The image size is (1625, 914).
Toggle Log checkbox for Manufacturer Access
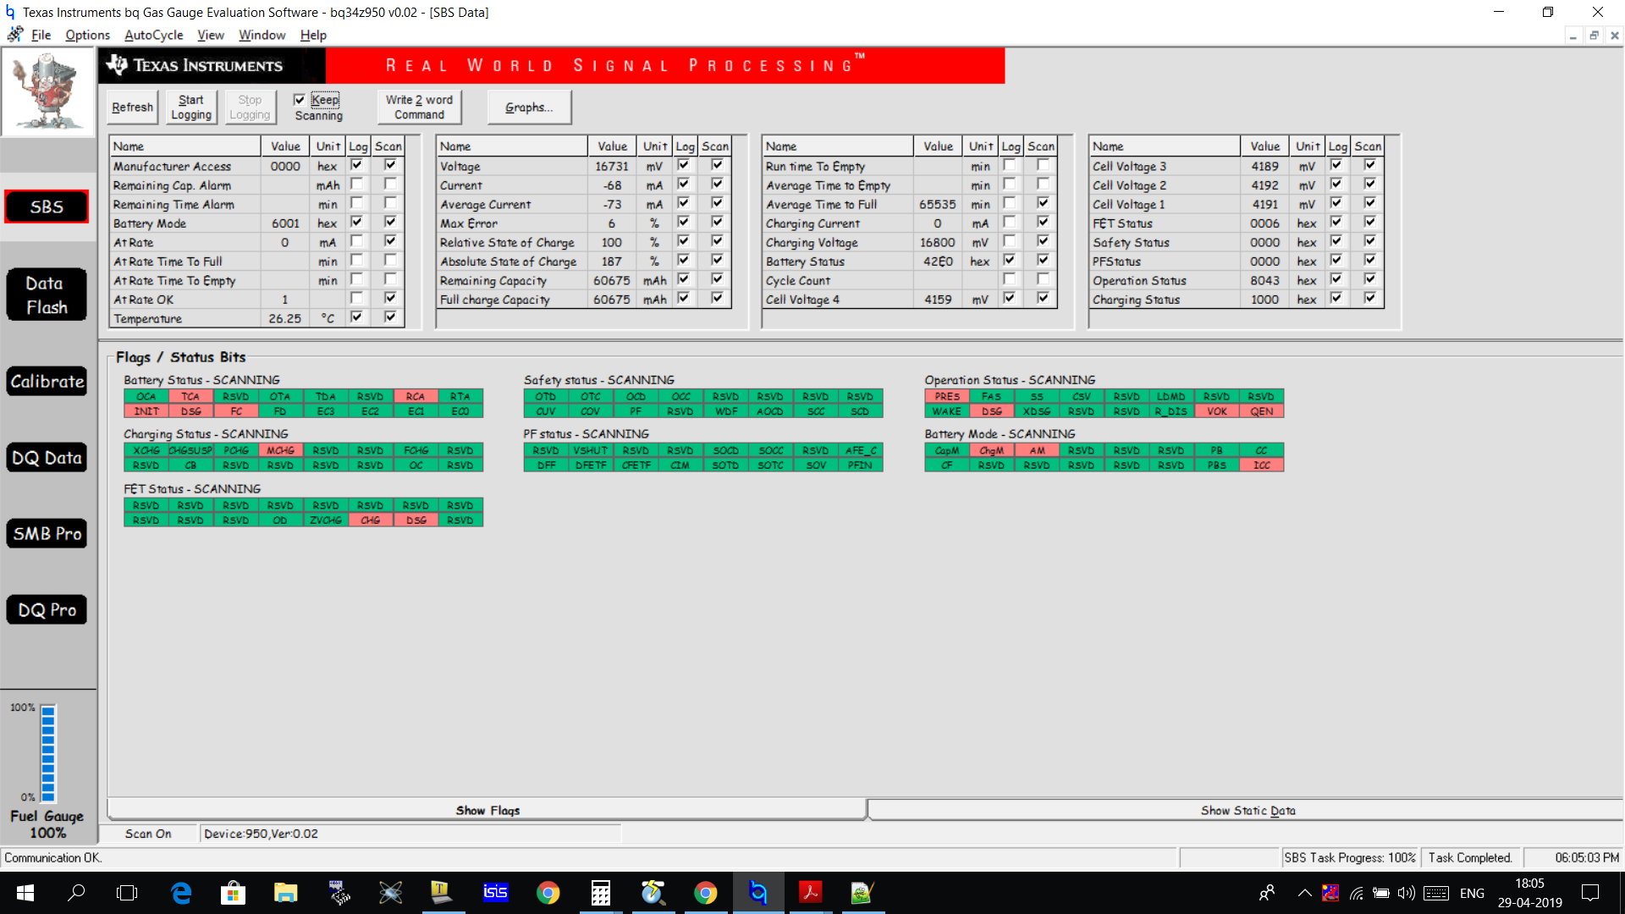click(x=356, y=166)
